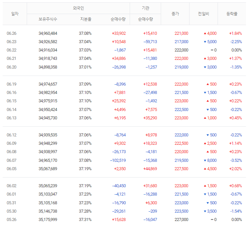Image resolution: width=250 pixels, height=228 pixels.
Task: Click foreign net buy +15,628
Action: pyautogui.click(x=119, y=220)
